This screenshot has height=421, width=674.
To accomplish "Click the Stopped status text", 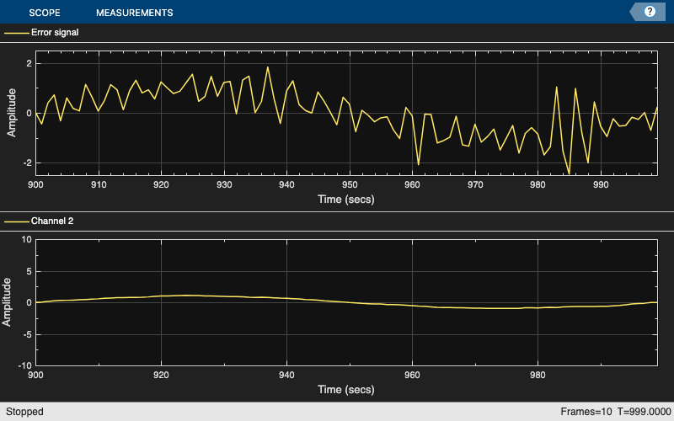I will tap(24, 412).
